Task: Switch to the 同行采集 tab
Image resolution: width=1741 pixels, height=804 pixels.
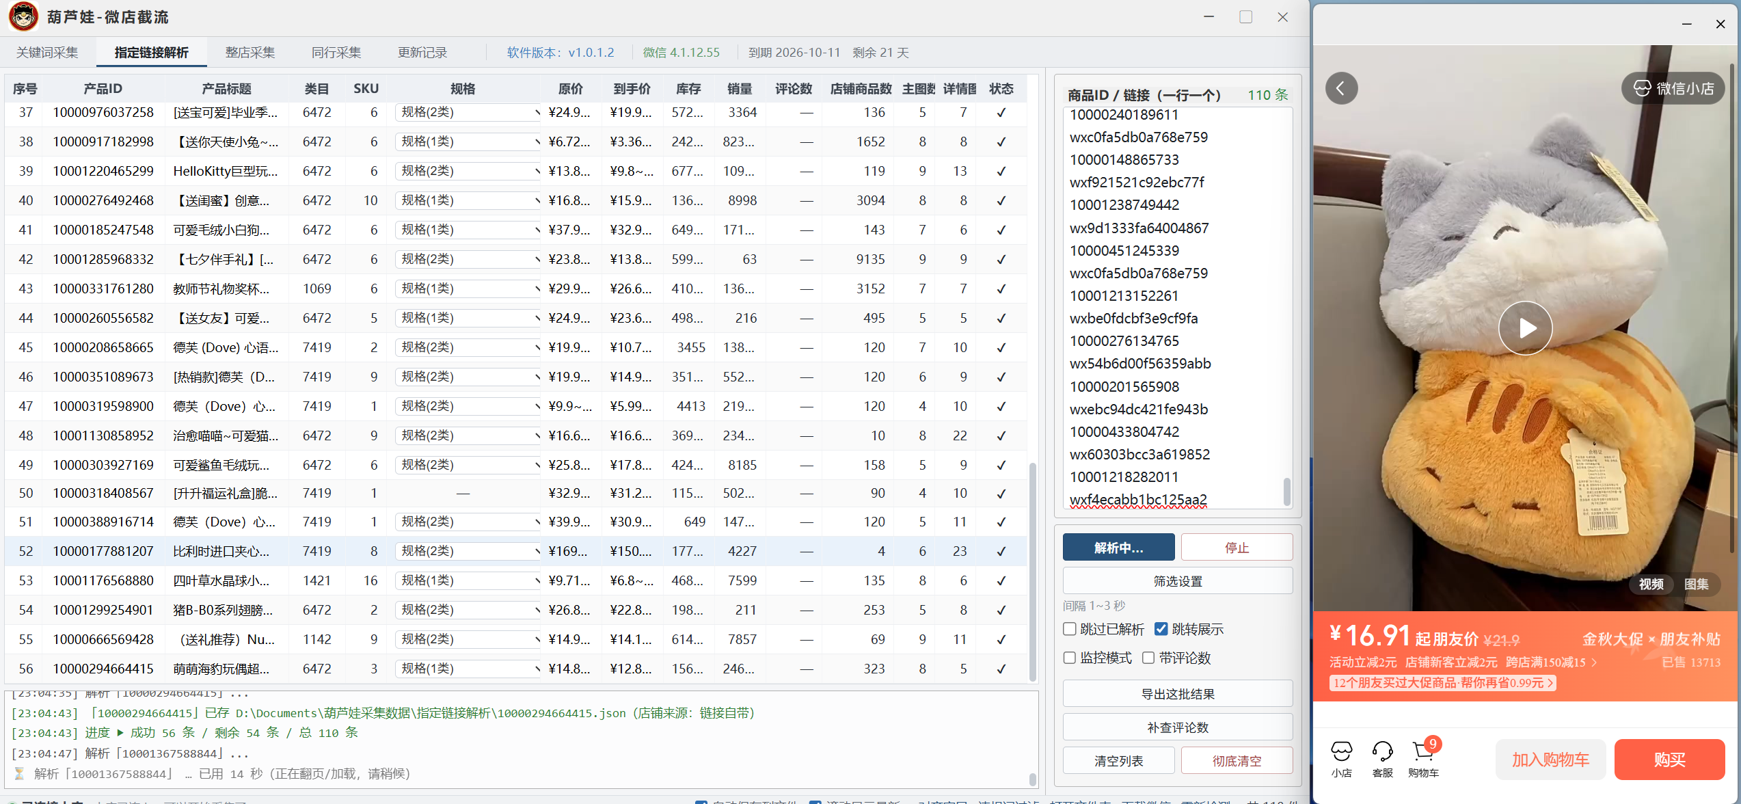Action: point(336,53)
